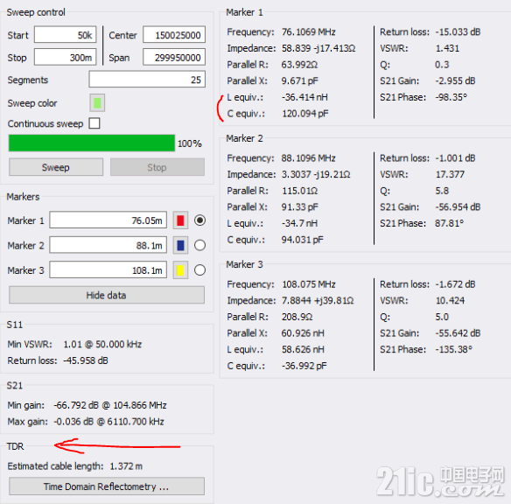Click the red Marker 1 color swatch
This screenshot has width=511, height=504.
pos(180,220)
